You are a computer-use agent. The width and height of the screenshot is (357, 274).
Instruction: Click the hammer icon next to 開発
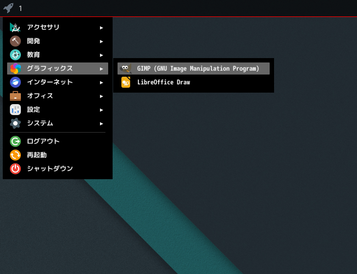coord(15,41)
